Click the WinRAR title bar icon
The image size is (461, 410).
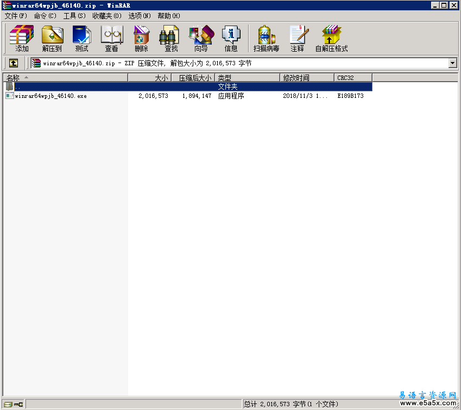click(x=7, y=5)
